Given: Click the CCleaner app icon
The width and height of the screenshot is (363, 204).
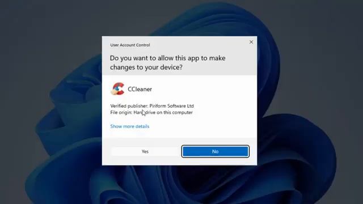Looking at the screenshot, I should 117,89.
